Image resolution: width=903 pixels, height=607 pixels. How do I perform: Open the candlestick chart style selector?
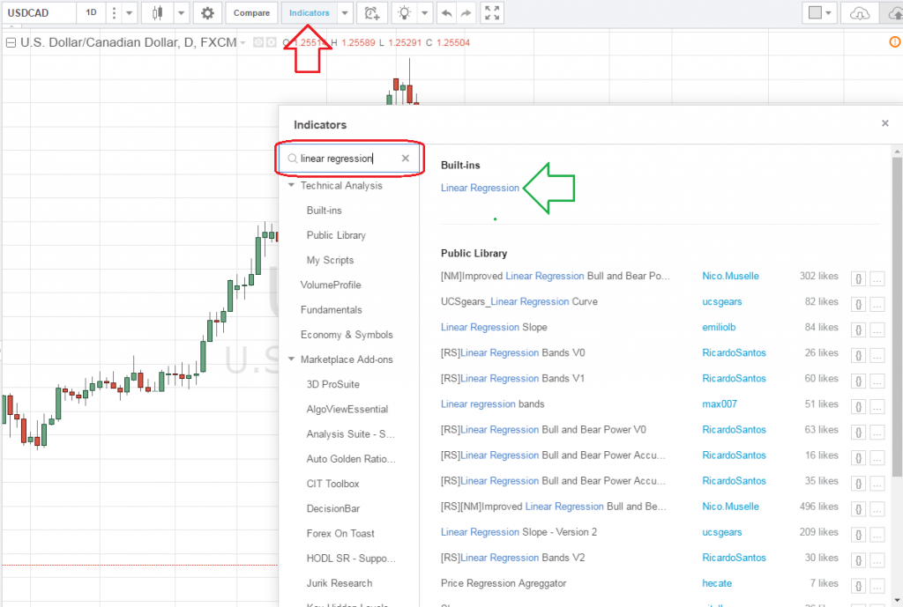pyautogui.click(x=157, y=12)
